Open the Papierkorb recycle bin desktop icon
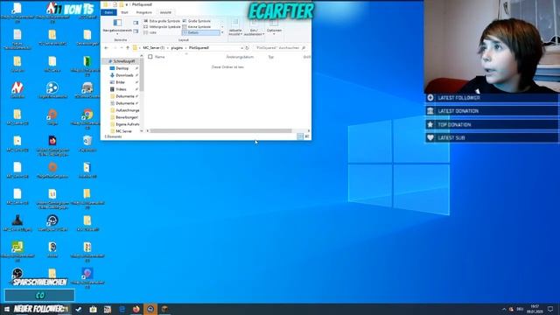560x315 pixels. (87, 141)
